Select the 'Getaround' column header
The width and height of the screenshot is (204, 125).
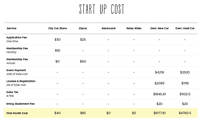[109, 28]
